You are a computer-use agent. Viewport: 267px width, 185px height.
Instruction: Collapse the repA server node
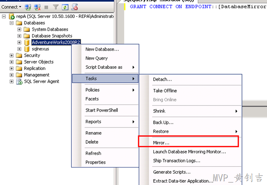(x=4, y=17)
